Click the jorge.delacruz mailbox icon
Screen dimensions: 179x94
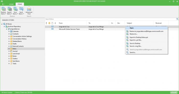pyautogui.click(x=9, y=29)
